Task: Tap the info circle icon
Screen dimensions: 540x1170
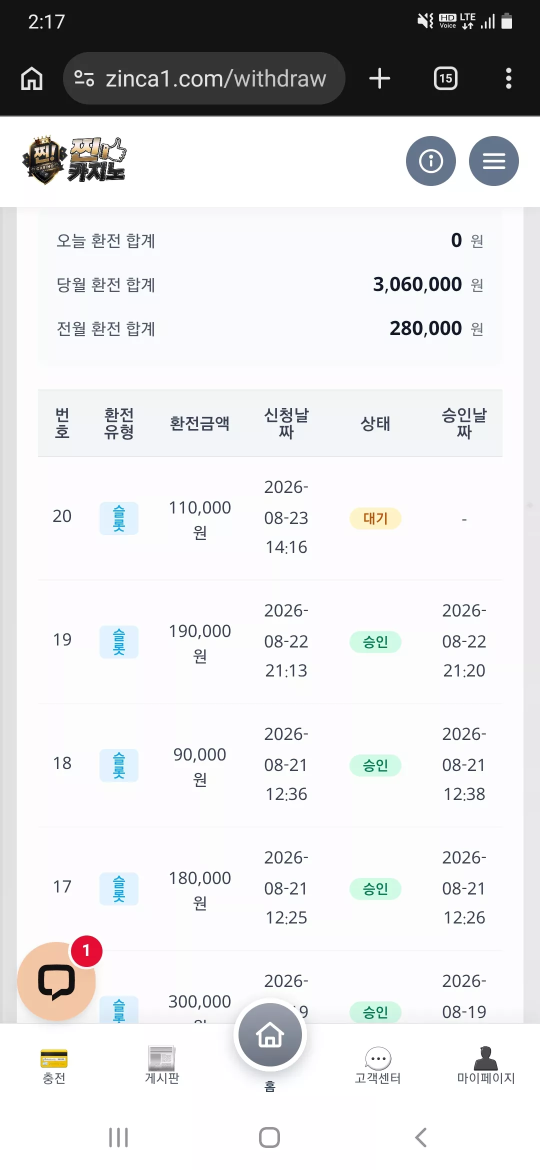Action: pos(430,161)
